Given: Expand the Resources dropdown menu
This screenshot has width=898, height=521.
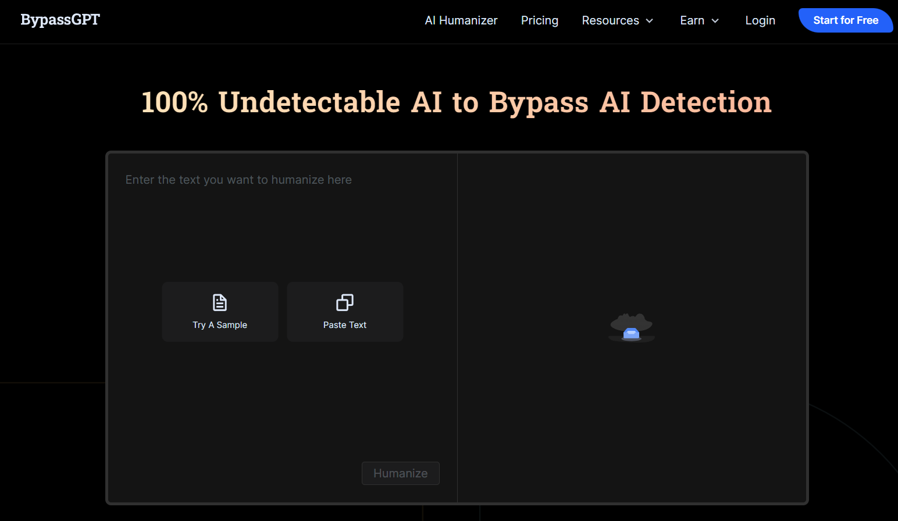Looking at the screenshot, I should click(x=618, y=20).
